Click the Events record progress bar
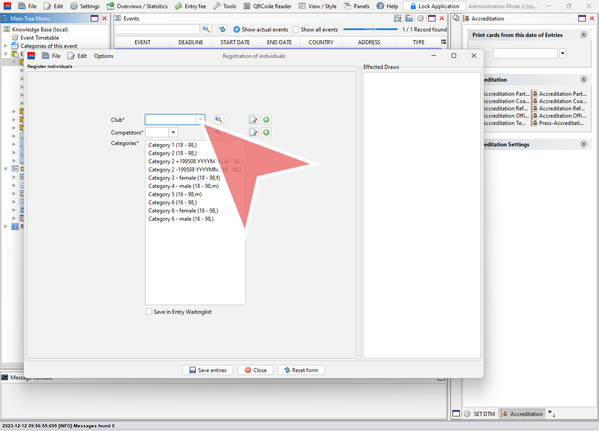 [370, 29]
